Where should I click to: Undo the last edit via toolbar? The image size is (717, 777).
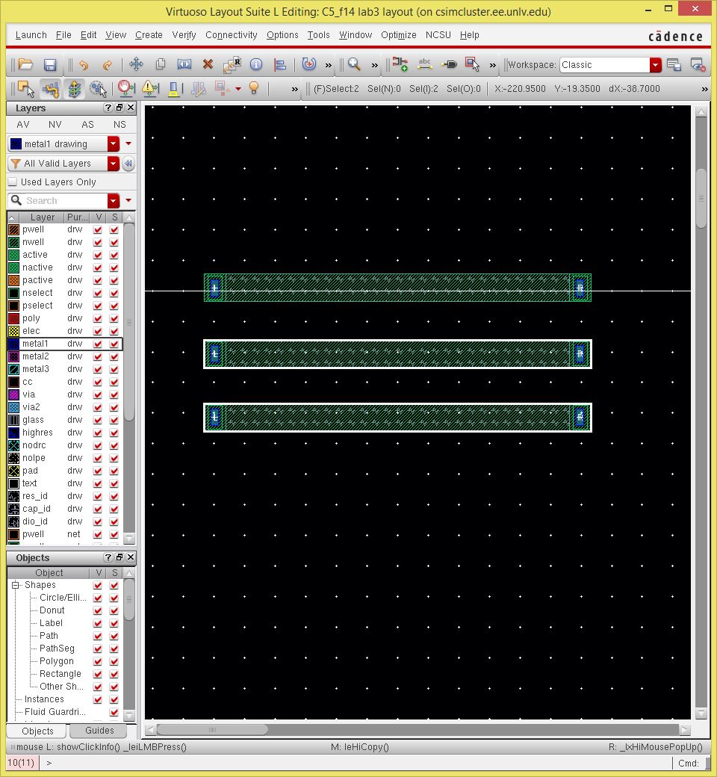83,64
